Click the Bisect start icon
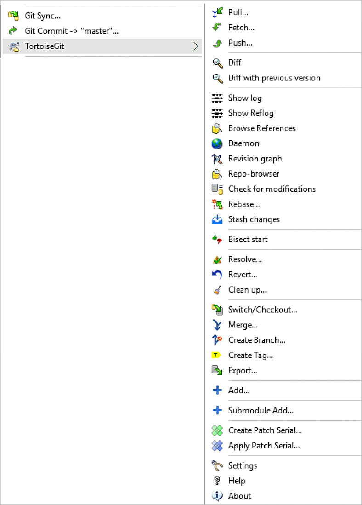 pos(217,239)
